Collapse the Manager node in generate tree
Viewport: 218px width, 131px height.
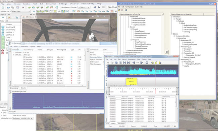[174, 19]
